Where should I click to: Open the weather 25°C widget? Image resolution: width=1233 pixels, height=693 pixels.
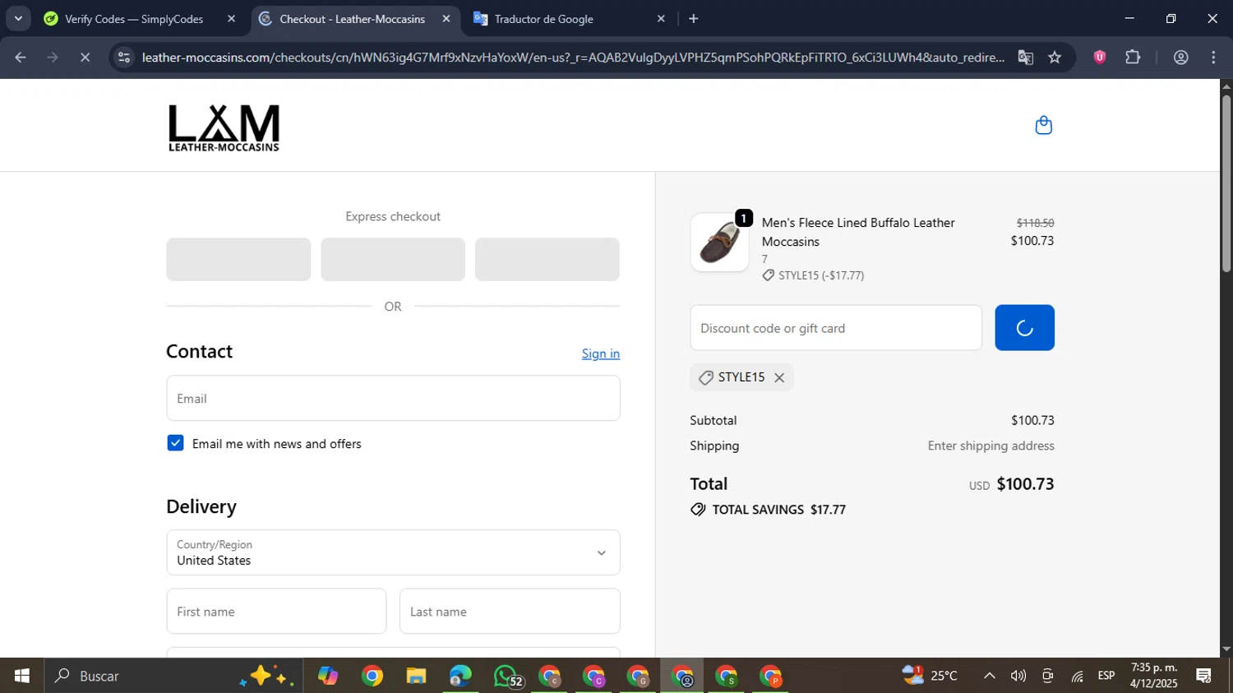click(931, 676)
